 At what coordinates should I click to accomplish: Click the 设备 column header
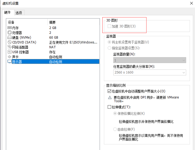click(11, 22)
